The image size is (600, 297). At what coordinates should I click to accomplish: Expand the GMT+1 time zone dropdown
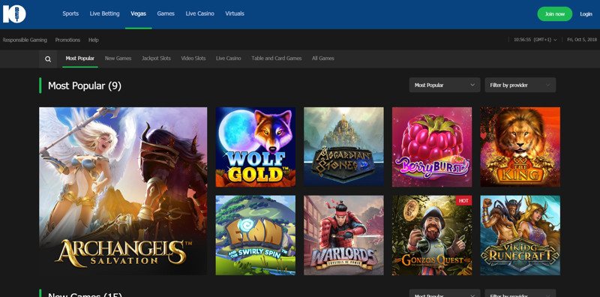click(x=535, y=40)
